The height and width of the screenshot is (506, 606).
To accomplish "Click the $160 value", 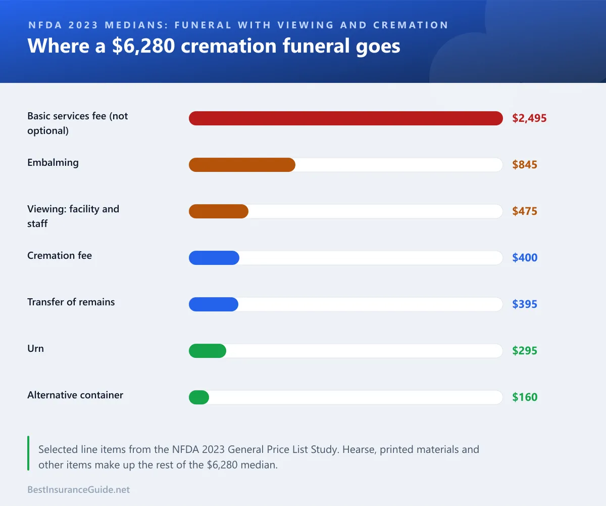I will (x=525, y=397).
